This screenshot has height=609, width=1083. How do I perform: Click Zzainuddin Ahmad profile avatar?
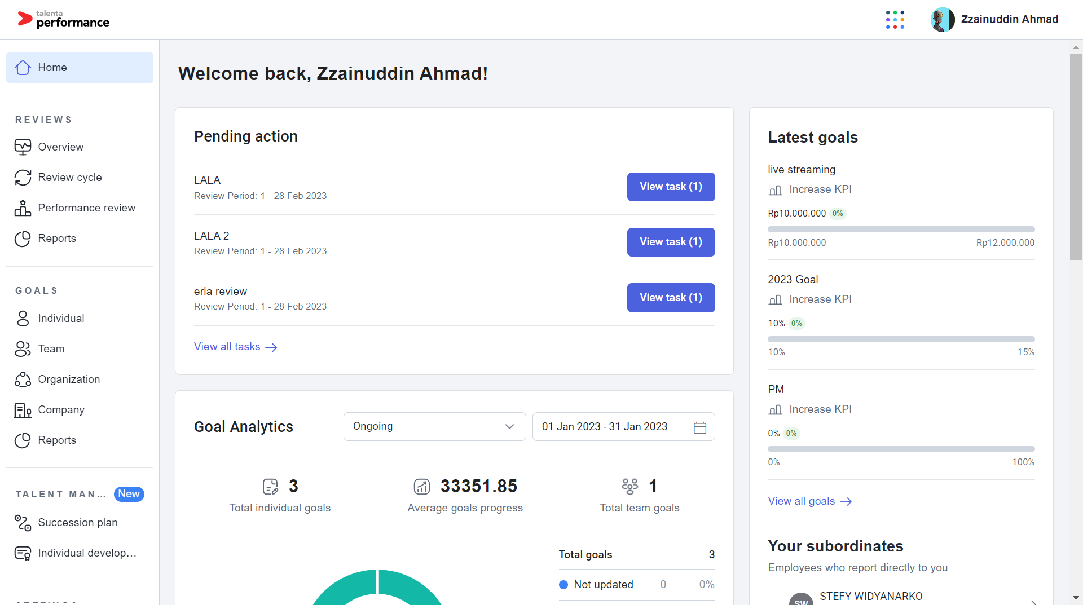(942, 19)
